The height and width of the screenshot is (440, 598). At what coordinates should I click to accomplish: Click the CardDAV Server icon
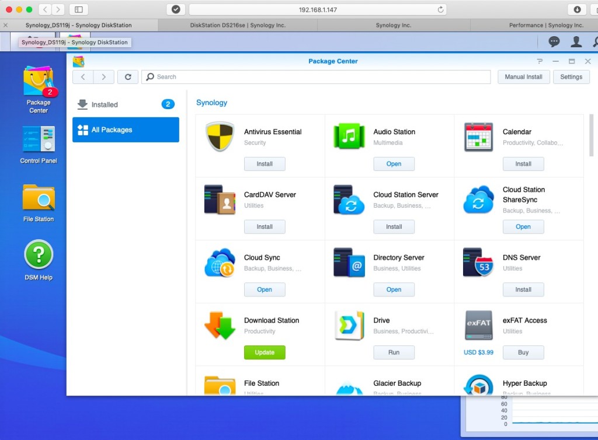point(220,199)
